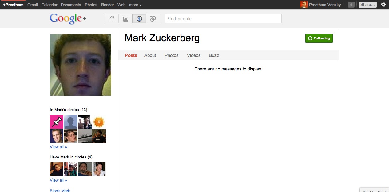The height and width of the screenshot is (192, 389).
Task: Open the Preetham Venkky account dropdown
Action: click(x=327, y=5)
